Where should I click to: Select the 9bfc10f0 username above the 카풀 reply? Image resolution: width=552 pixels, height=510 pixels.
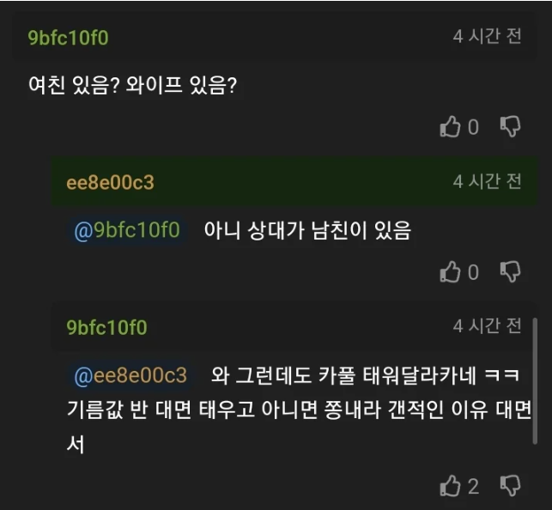106,328
